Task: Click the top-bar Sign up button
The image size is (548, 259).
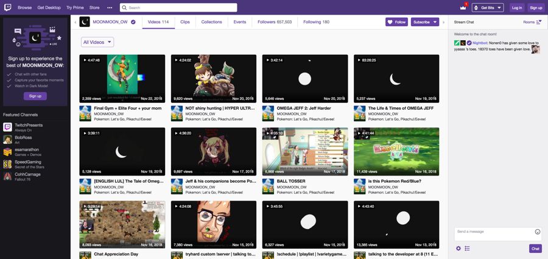Action: pos(536,7)
